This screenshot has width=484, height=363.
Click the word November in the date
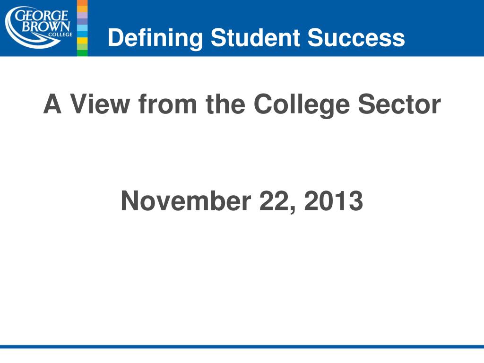coord(186,200)
